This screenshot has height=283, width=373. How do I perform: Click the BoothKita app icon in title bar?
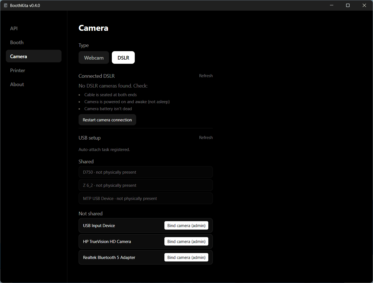pyautogui.click(x=6, y=5)
